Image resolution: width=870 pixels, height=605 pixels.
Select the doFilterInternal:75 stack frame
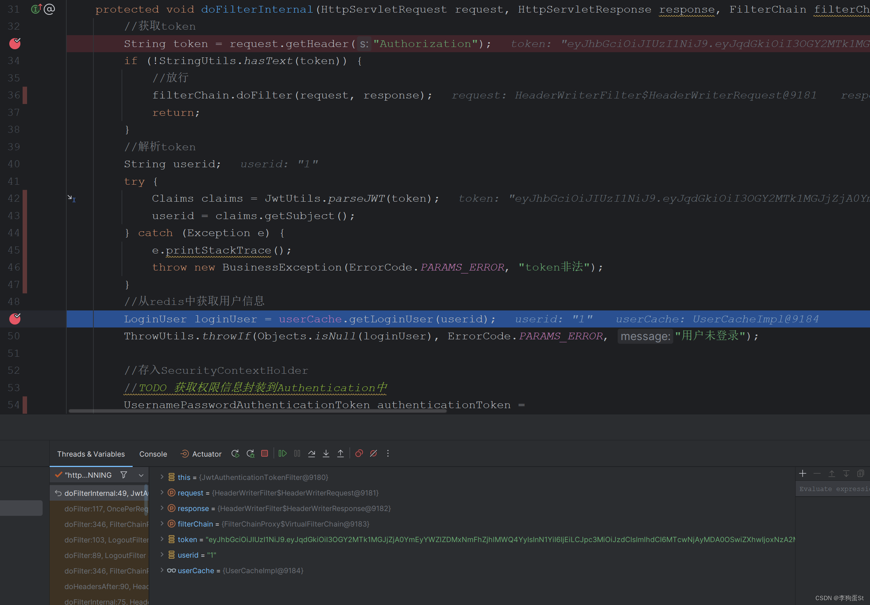[x=99, y=601]
